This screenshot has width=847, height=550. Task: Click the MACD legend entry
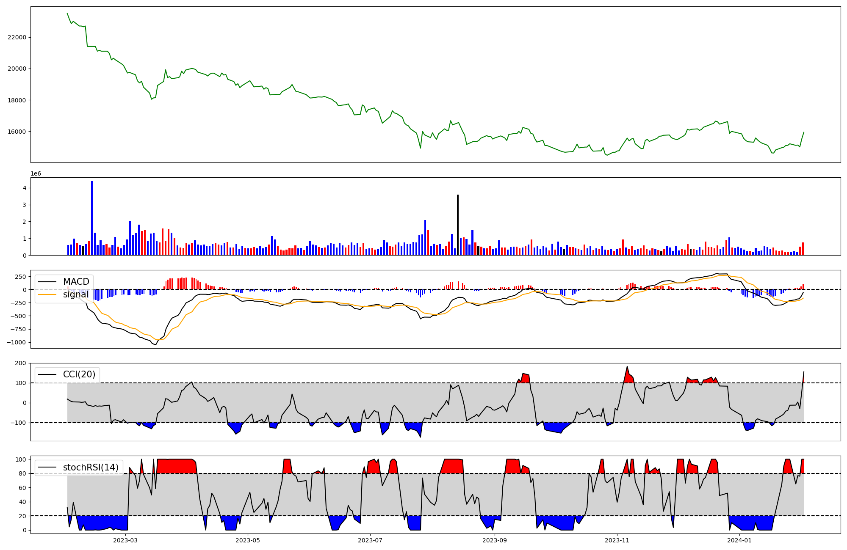pyautogui.click(x=76, y=282)
